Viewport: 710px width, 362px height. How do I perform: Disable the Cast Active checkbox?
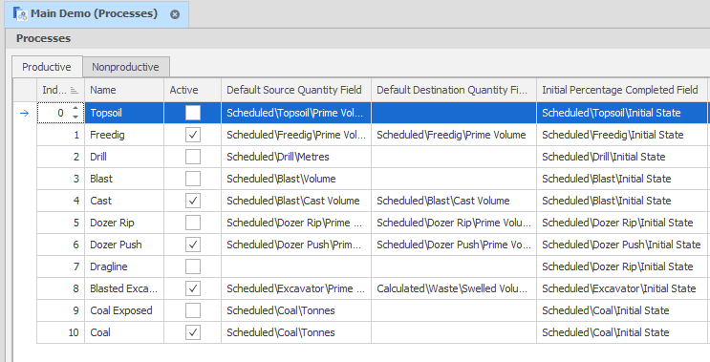tap(193, 201)
